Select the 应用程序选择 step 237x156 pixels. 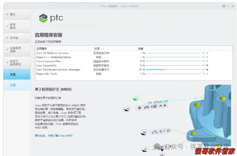pyautogui.click(x=17, y=50)
